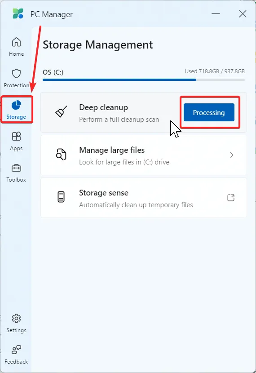Screen dimensions: 256x373
Task: Click the Deep cleanup title text
Action: coord(103,107)
